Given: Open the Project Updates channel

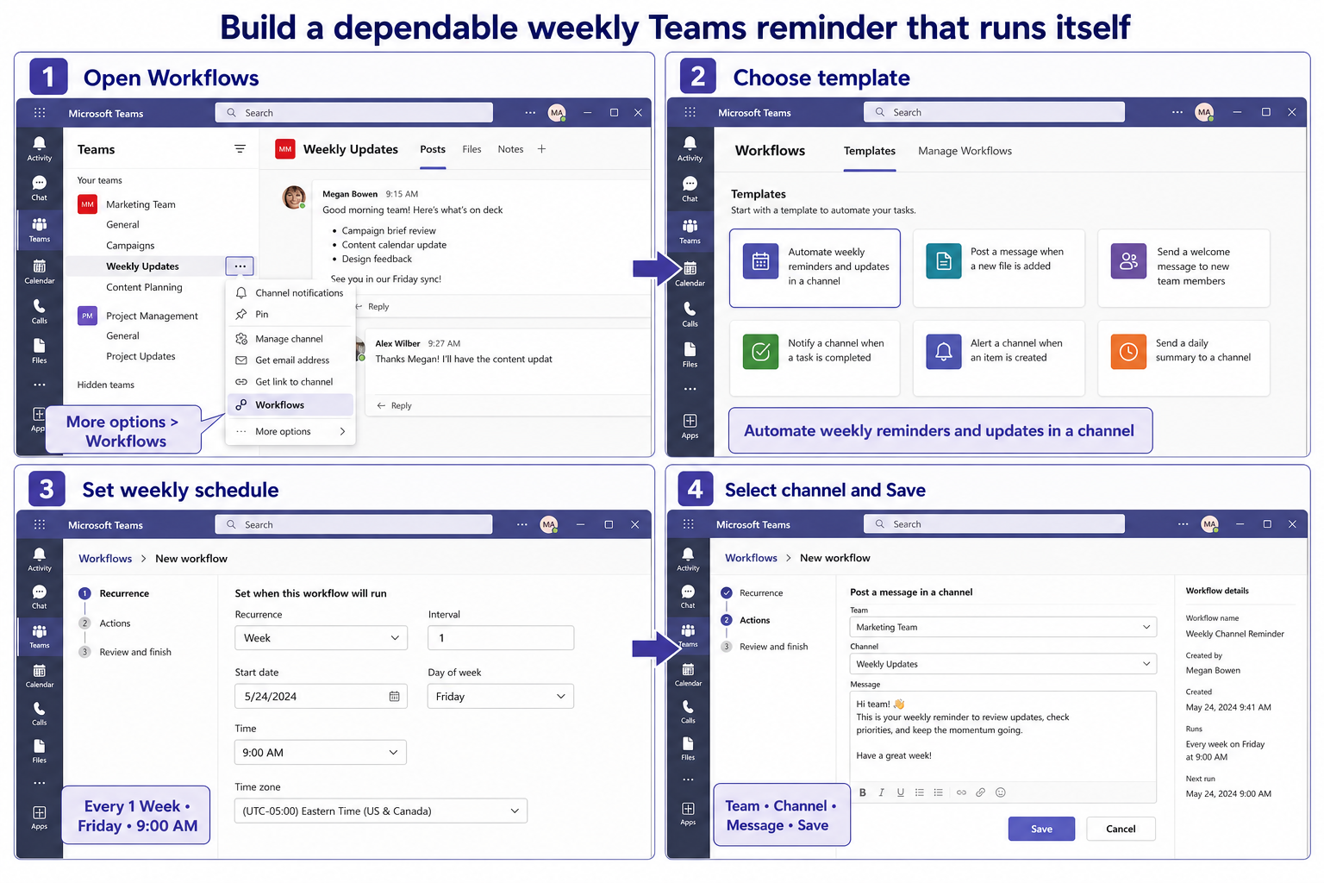Looking at the screenshot, I should [x=141, y=356].
